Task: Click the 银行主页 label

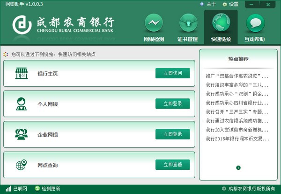Action: [x=48, y=74]
